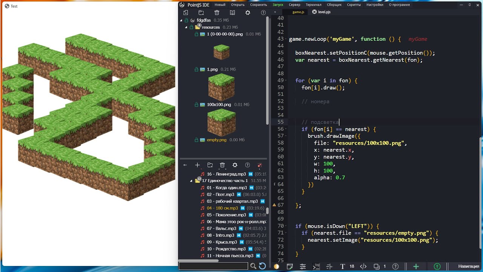Play track 08 - Intro.mp3
483x272 pixels.
click(238, 235)
